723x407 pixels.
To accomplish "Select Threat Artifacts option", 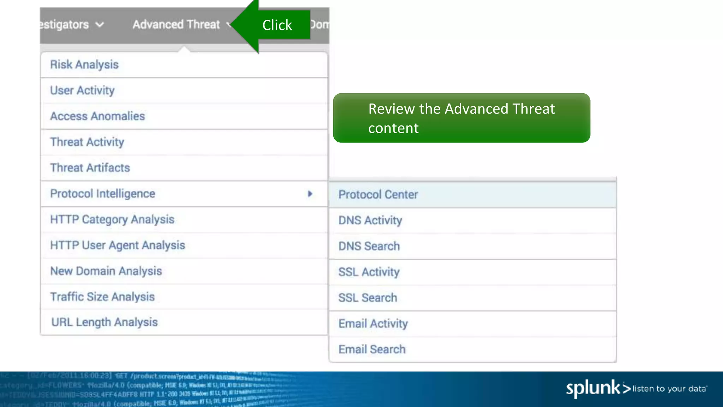I will pyautogui.click(x=184, y=168).
